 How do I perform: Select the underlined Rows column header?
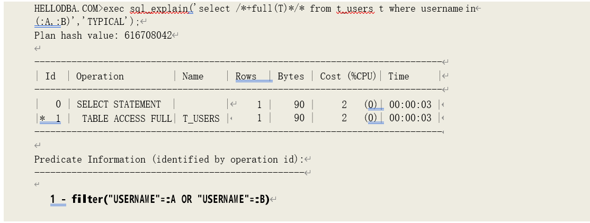pos(246,76)
